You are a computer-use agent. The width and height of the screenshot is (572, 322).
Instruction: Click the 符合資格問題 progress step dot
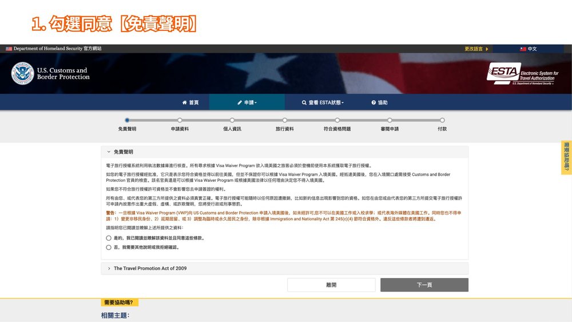(x=337, y=120)
